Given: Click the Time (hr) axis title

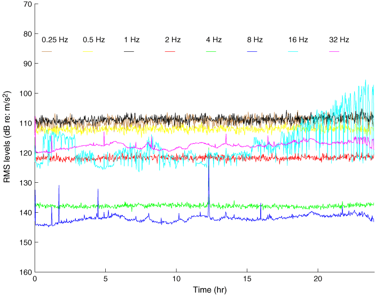Looking at the screenshot, I should (x=210, y=290).
